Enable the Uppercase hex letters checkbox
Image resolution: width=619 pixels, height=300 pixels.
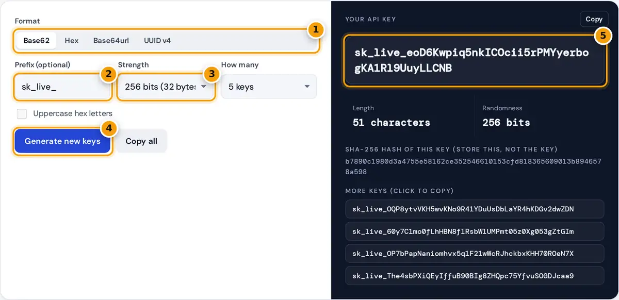click(22, 113)
